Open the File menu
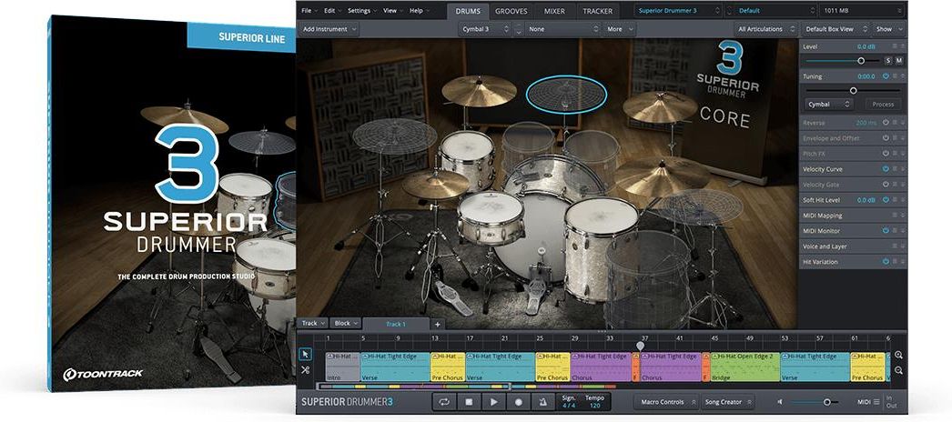Viewport: 952px width, 422px height. 309,11
